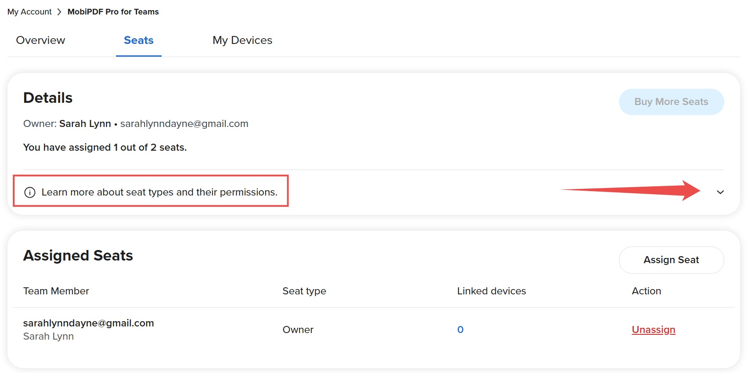Click the Buy More Seats button
This screenshot has height=373, width=748.
coord(671,102)
